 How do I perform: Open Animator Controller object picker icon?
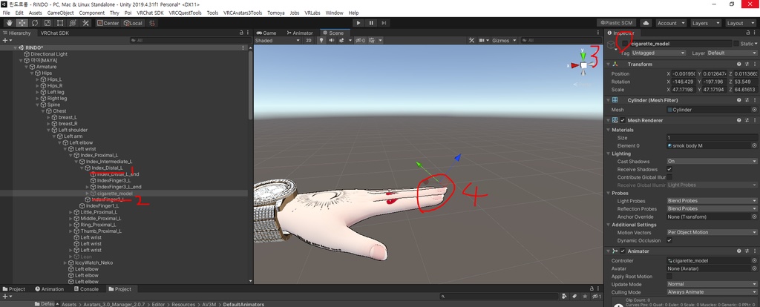coord(754,260)
